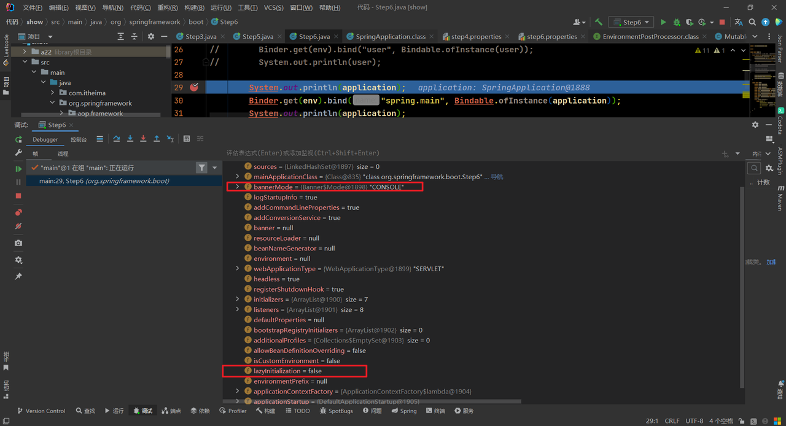Viewport: 786px width, 426px height.
Task: Build the project with the hammer icon
Action: 599,22
